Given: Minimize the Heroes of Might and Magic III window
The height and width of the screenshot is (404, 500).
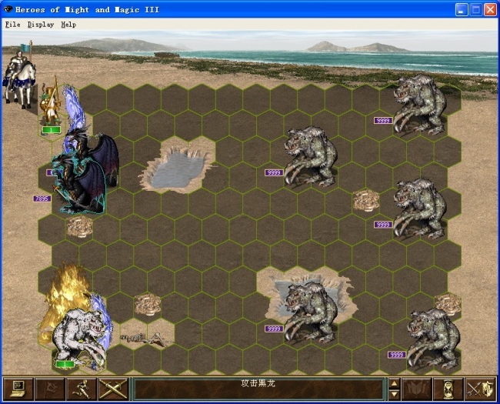Looking at the screenshot, I should [461, 9].
